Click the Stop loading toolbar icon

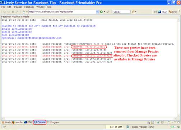click(13, 12)
